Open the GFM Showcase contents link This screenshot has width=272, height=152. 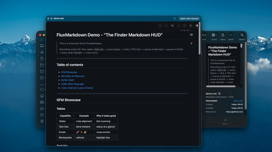tap(69, 72)
